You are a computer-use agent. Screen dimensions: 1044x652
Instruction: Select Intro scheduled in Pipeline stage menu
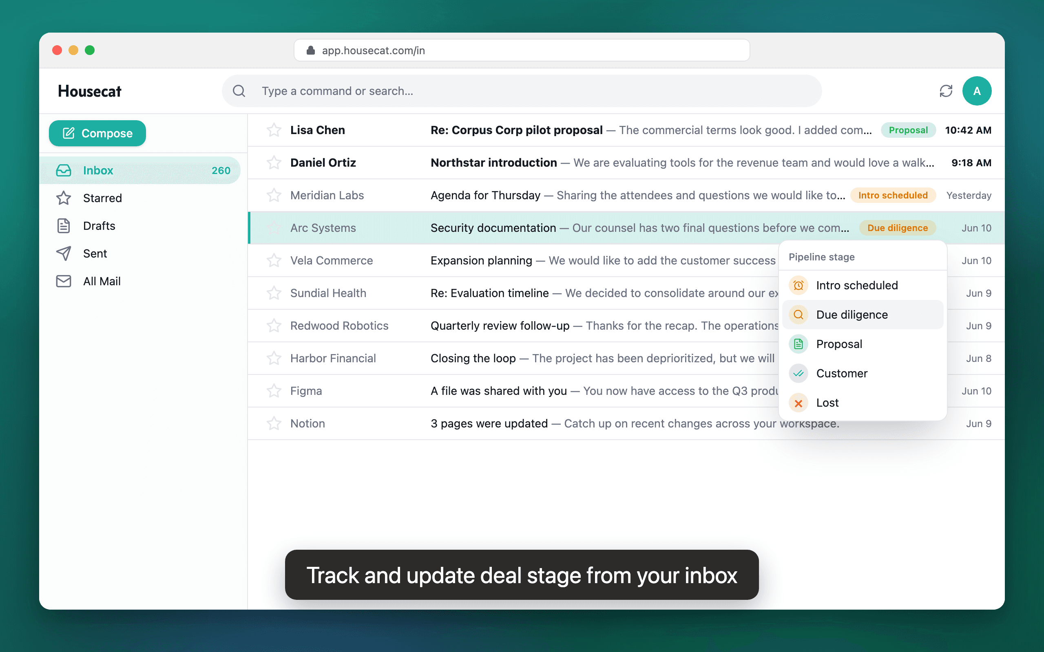click(863, 286)
